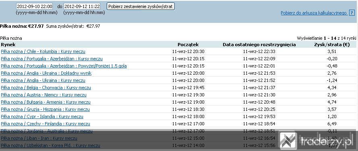This screenshot has height=151, width=358.
Task: Open Cypr - Islandia Kursy meczu link
Action: [x=42, y=116]
